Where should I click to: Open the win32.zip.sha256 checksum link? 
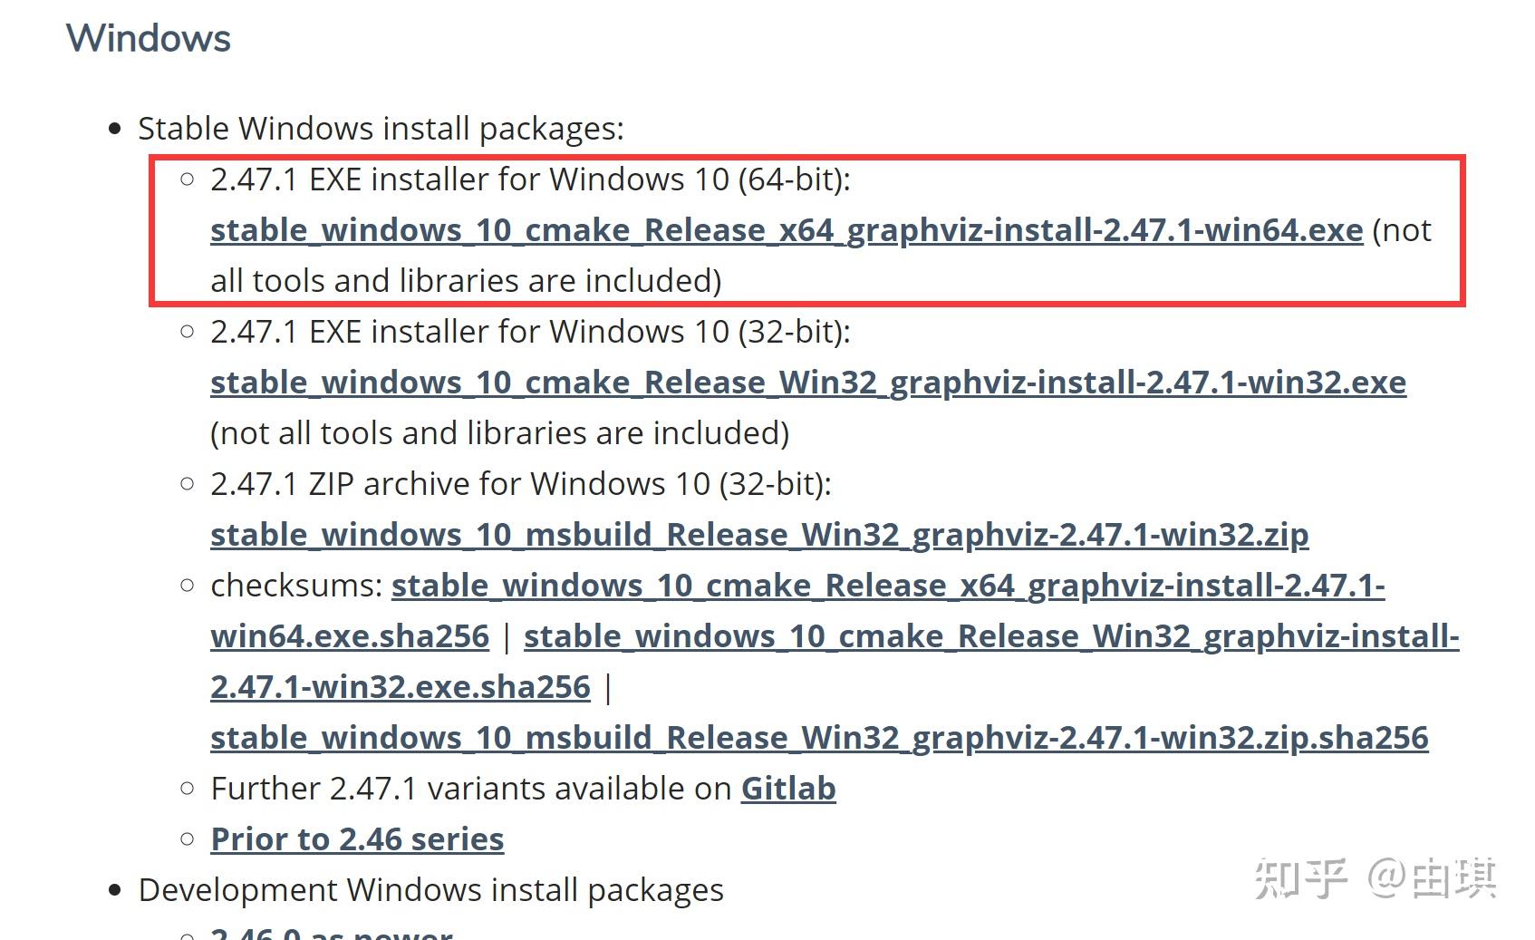pyautogui.click(x=818, y=738)
